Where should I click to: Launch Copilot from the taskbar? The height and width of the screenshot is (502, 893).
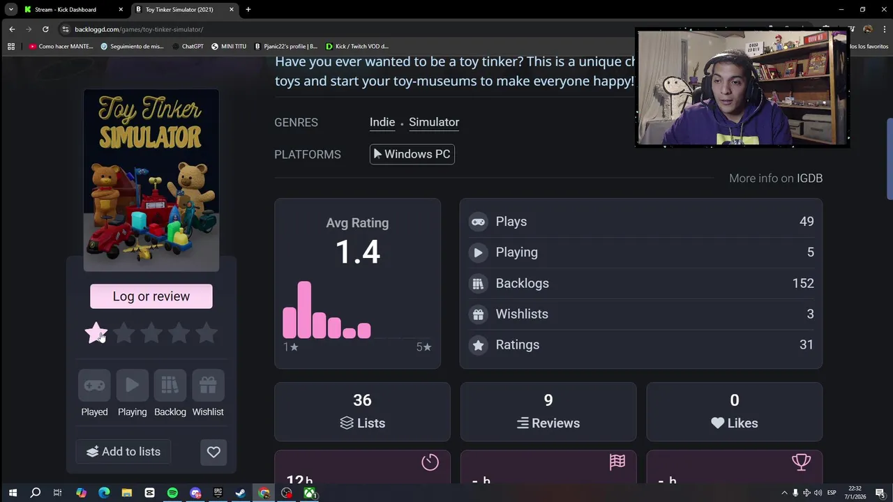(81, 493)
